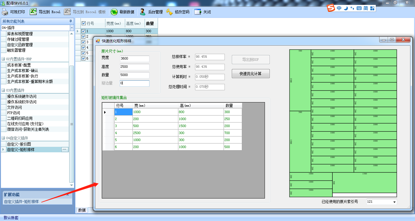415x221 pixels.
Task: Select 自定义-矩形排样 item
Action: 21,150
